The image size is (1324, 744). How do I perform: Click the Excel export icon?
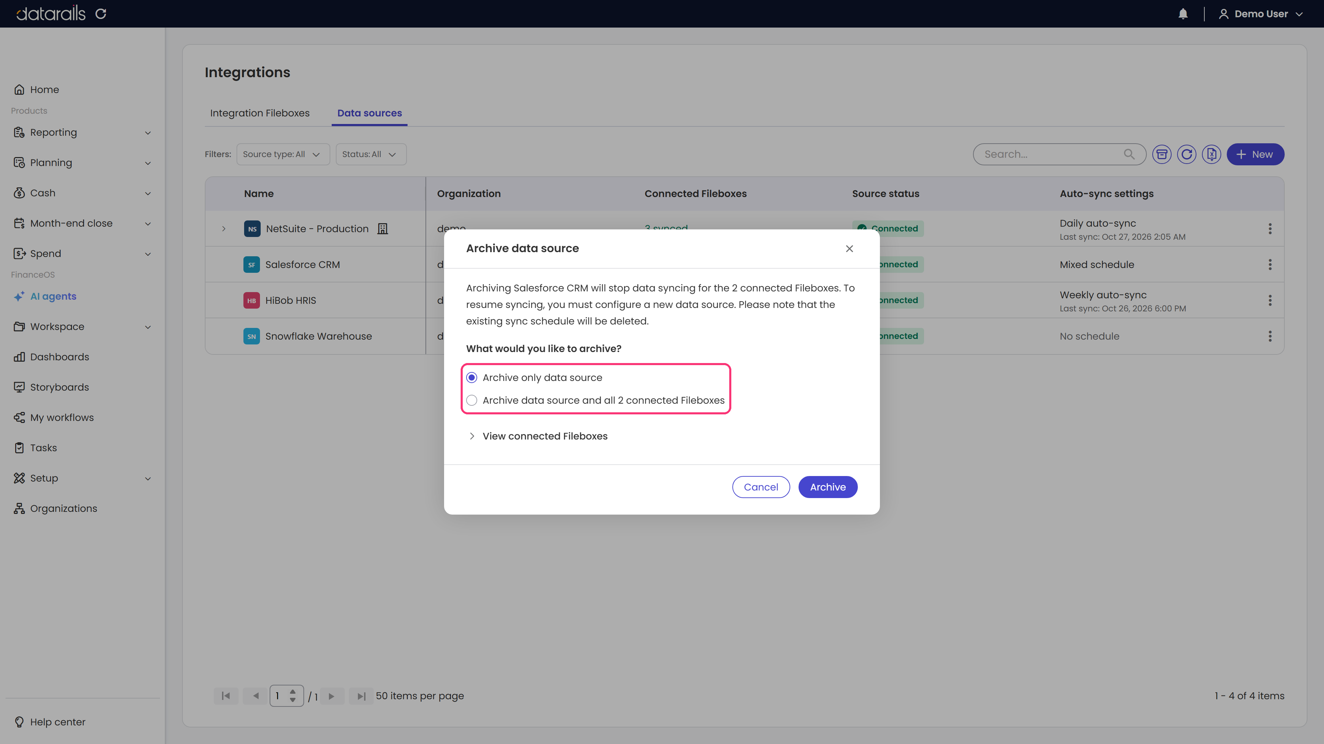coord(1212,154)
